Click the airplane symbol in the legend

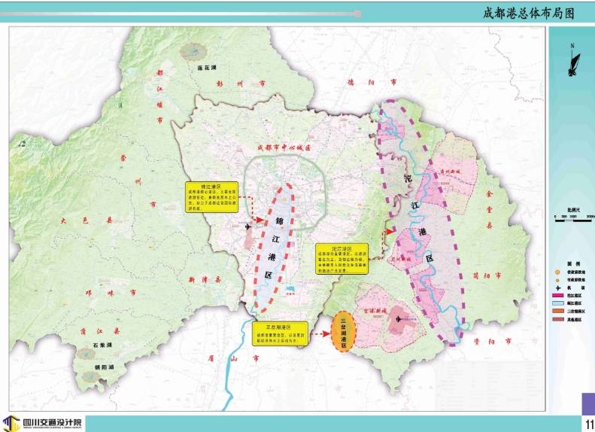coord(558,287)
